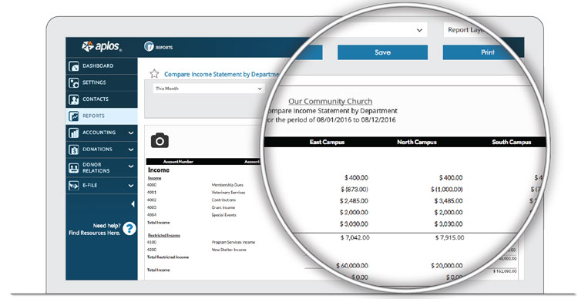Open Settings in the sidebar
This screenshot has height=299, width=578.
(102, 82)
